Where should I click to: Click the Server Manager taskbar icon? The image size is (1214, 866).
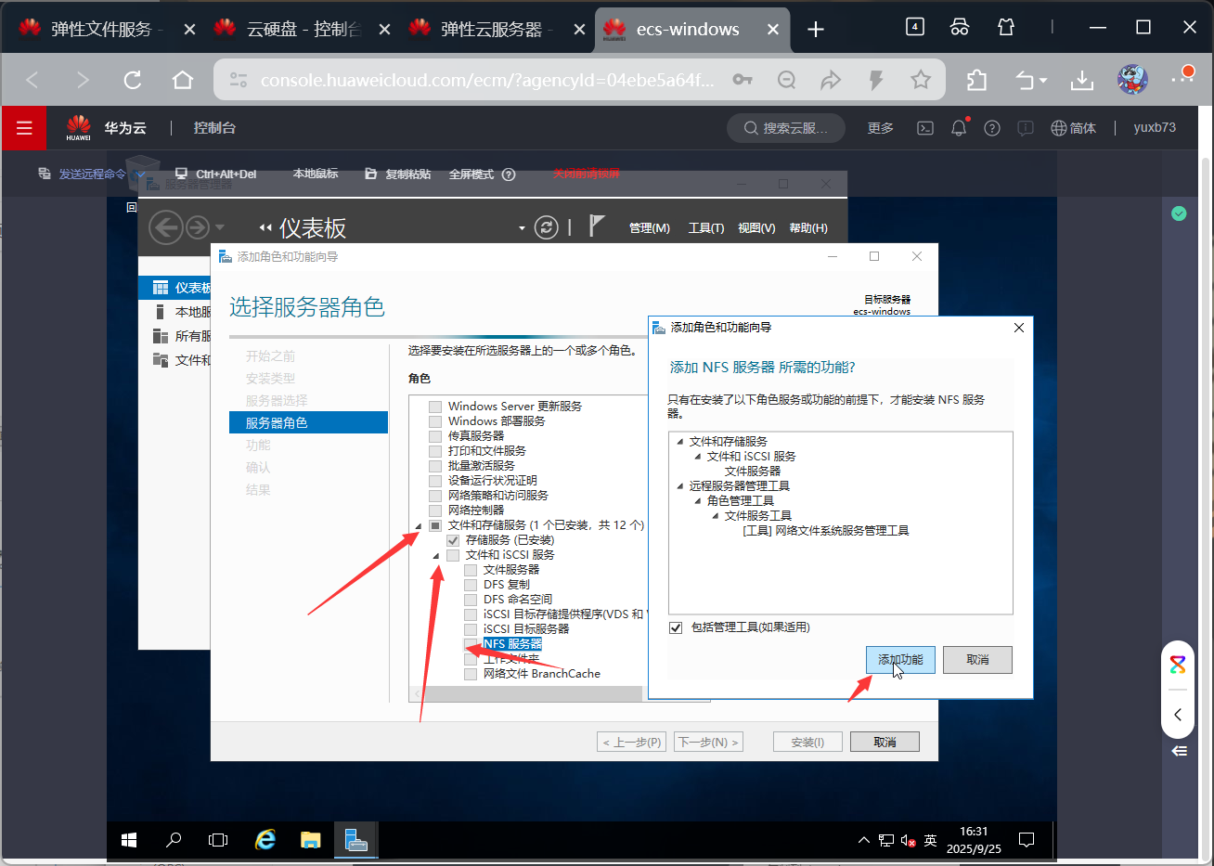[356, 840]
